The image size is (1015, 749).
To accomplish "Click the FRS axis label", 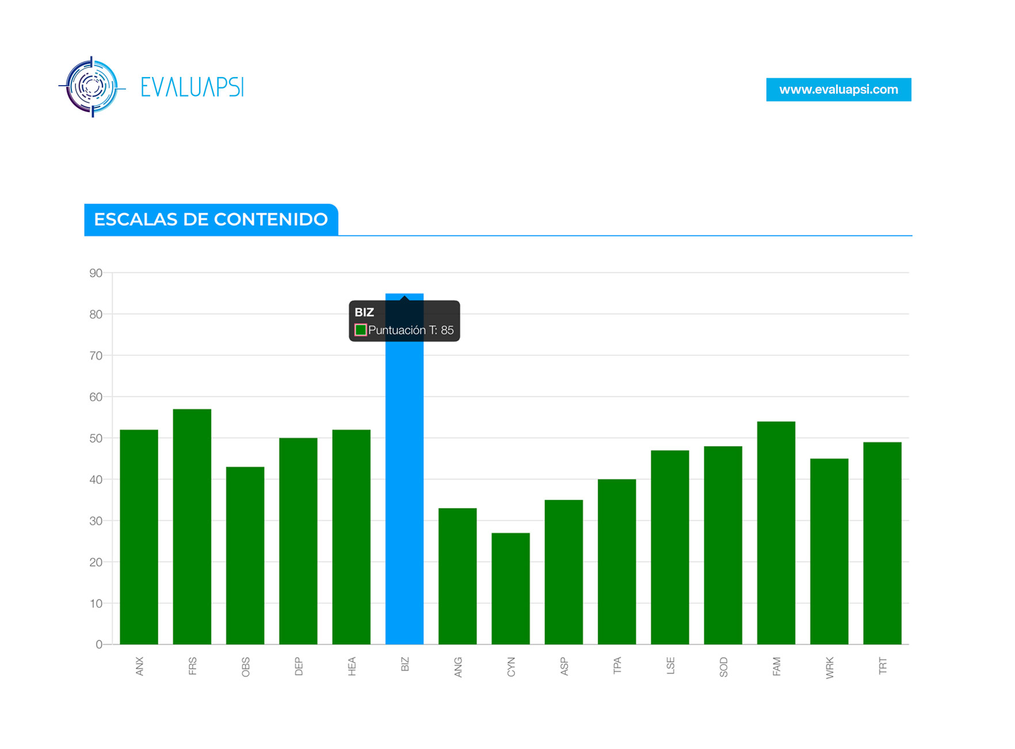I will point(192,666).
